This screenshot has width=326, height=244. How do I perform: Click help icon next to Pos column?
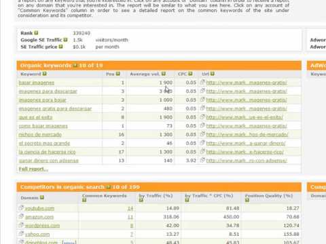(118, 74)
